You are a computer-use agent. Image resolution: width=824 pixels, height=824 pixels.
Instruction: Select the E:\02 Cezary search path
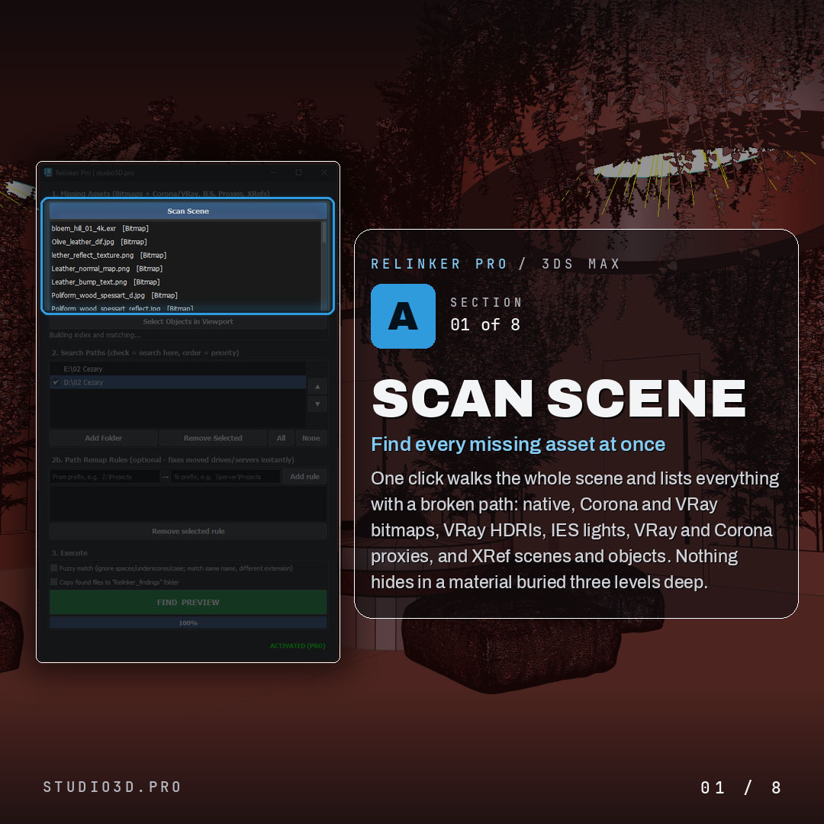click(x=178, y=369)
